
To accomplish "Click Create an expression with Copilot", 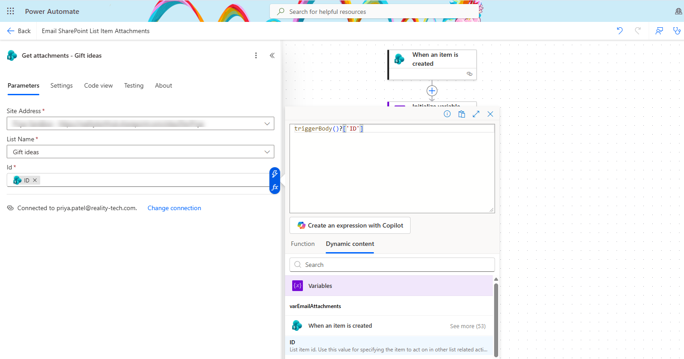I will [x=350, y=225].
